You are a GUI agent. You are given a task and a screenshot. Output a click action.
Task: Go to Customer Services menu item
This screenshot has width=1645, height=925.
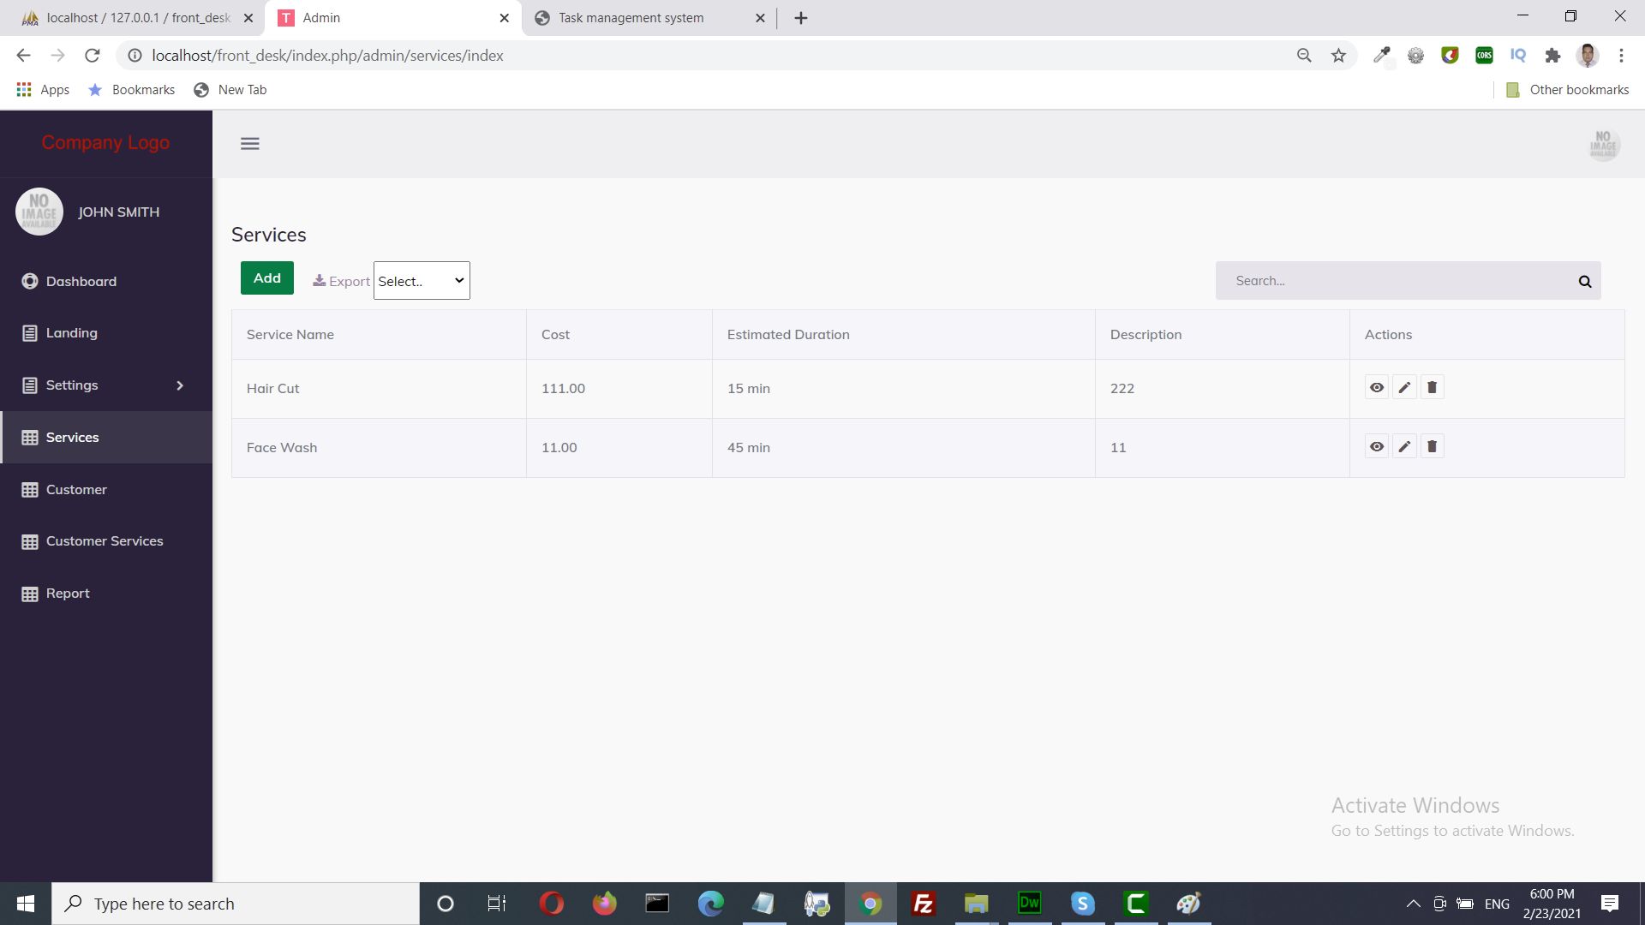[104, 541]
